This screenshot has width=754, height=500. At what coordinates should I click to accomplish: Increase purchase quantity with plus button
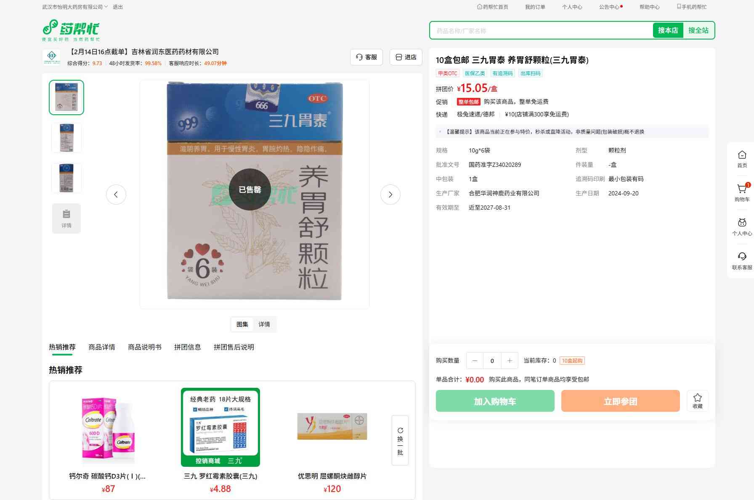(x=510, y=361)
